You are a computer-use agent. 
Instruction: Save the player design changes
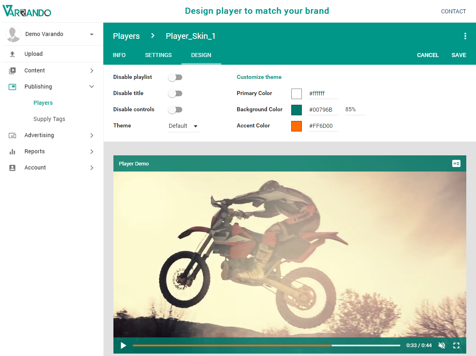tap(459, 55)
